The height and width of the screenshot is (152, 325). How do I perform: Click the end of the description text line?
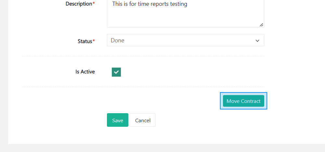click(x=187, y=4)
